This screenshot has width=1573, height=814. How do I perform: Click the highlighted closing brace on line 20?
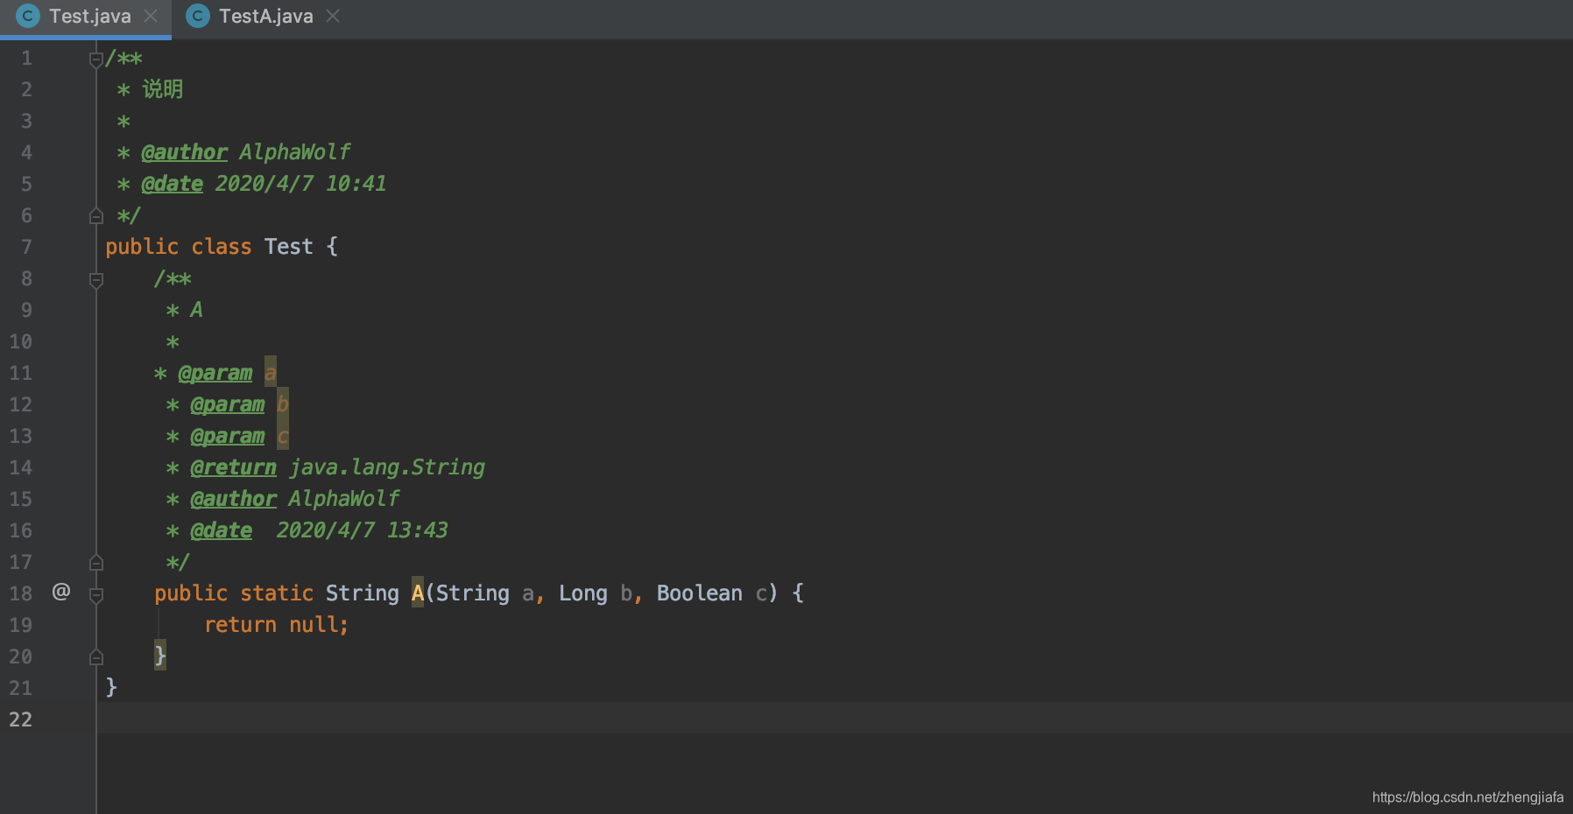click(x=160, y=656)
